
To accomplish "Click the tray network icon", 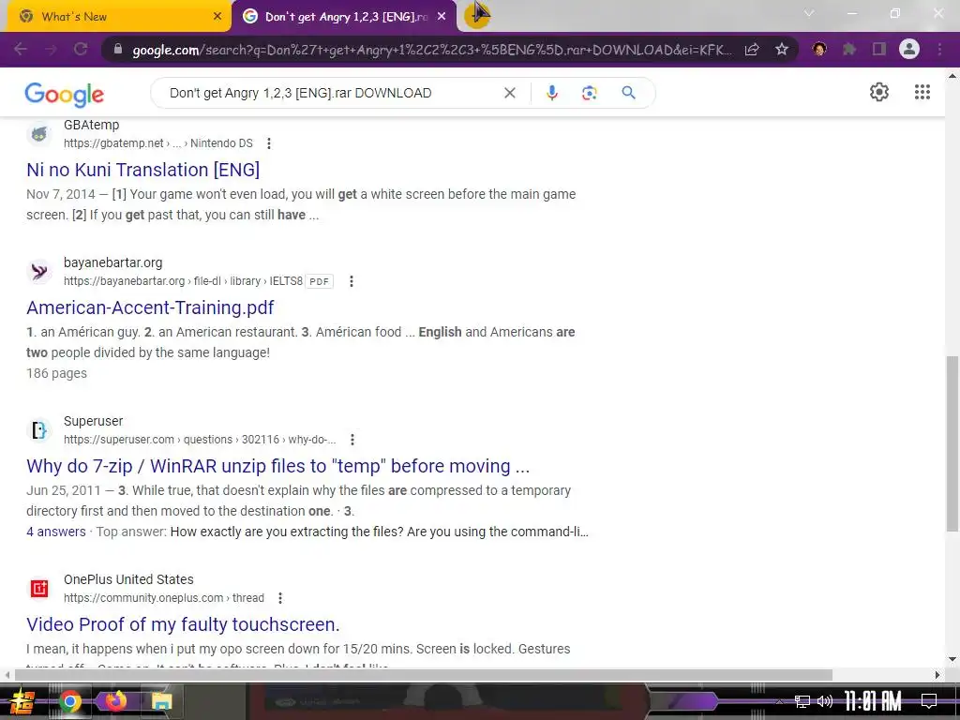I will click(802, 701).
